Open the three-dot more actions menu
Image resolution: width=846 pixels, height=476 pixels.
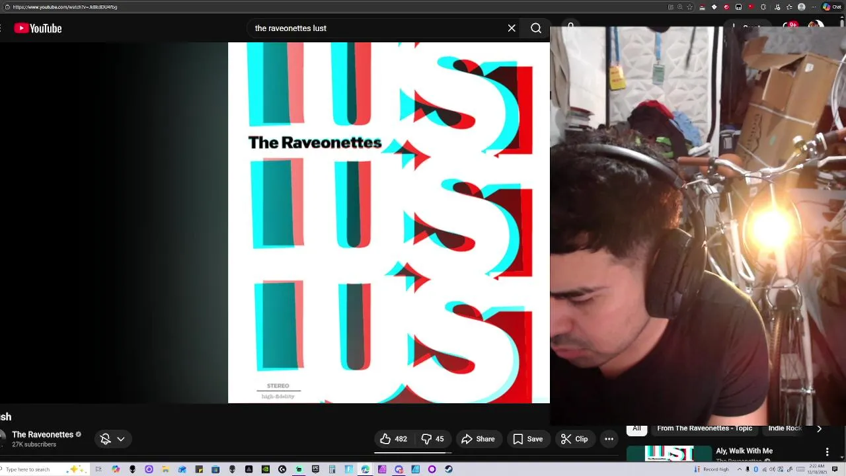609,439
